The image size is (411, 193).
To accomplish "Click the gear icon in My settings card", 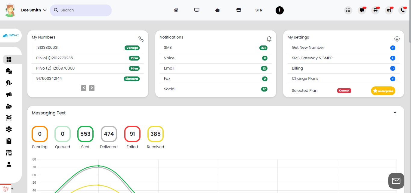I will tap(397, 39).
